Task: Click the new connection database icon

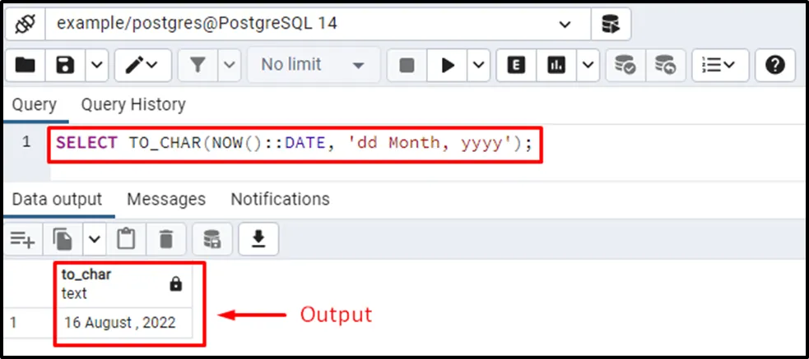Action: pyautogui.click(x=610, y=25)
